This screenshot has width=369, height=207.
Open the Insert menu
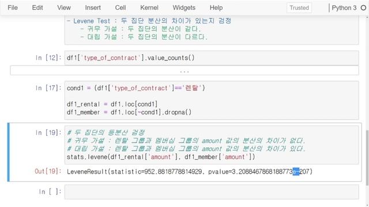pyautogui.click(x=93, y=7)
